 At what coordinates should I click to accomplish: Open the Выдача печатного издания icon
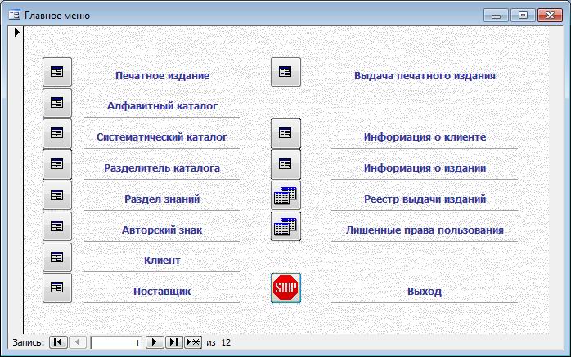pos(285,72)
